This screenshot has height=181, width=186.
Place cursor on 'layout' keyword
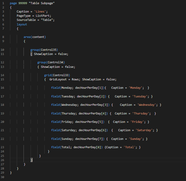[x=22, y=24]
